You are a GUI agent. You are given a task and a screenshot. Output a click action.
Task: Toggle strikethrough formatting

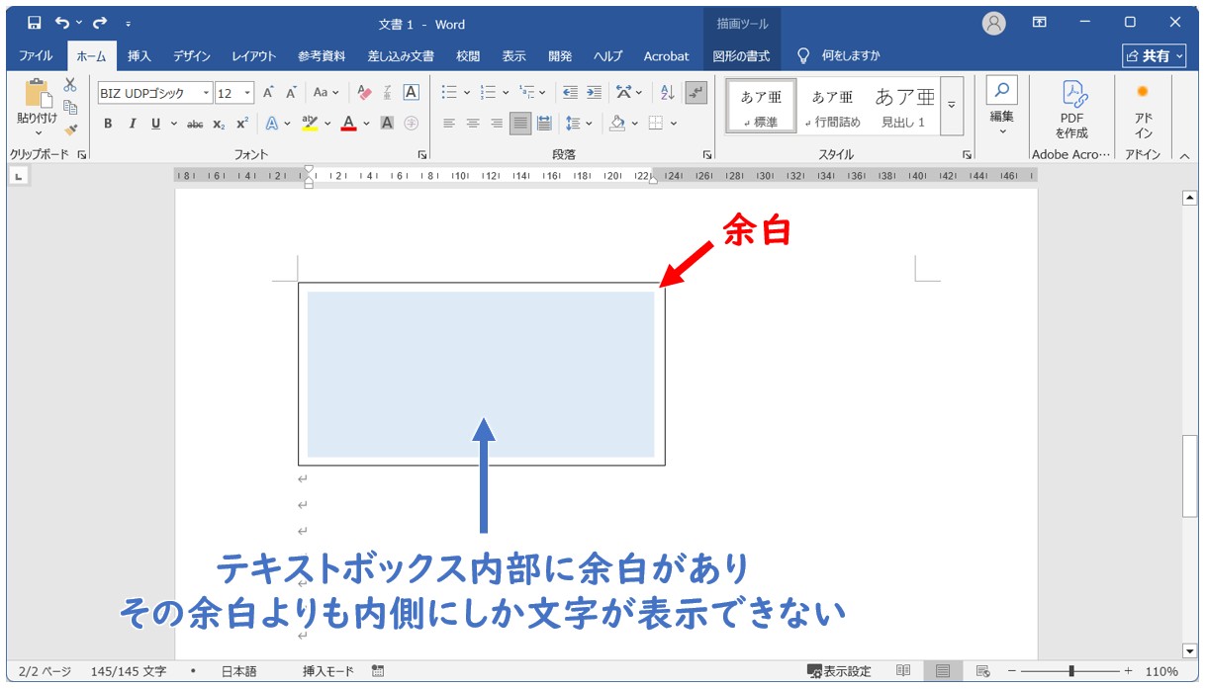pos(195,124)
